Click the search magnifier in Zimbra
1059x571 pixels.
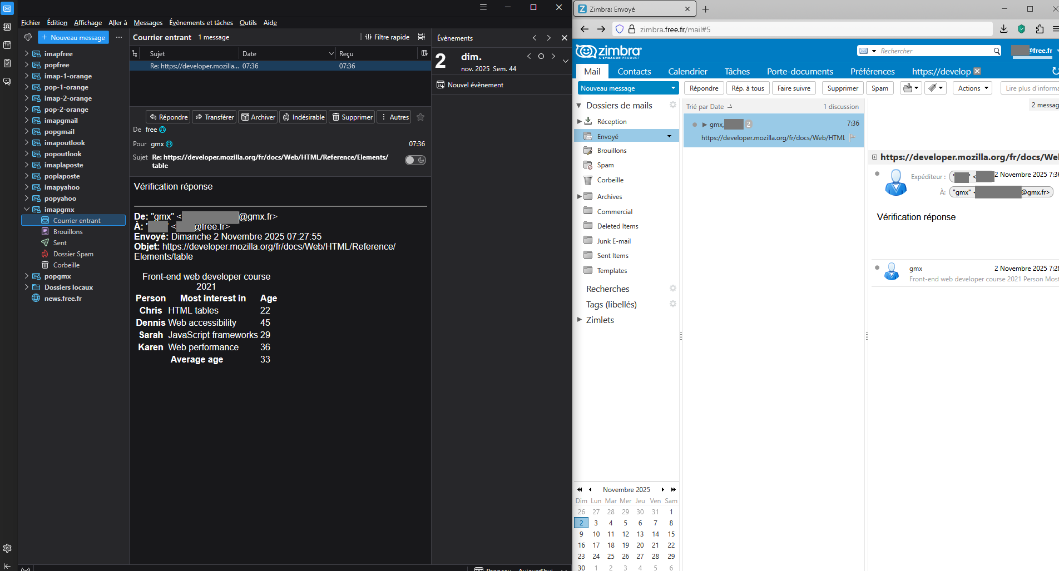[997, 51]
